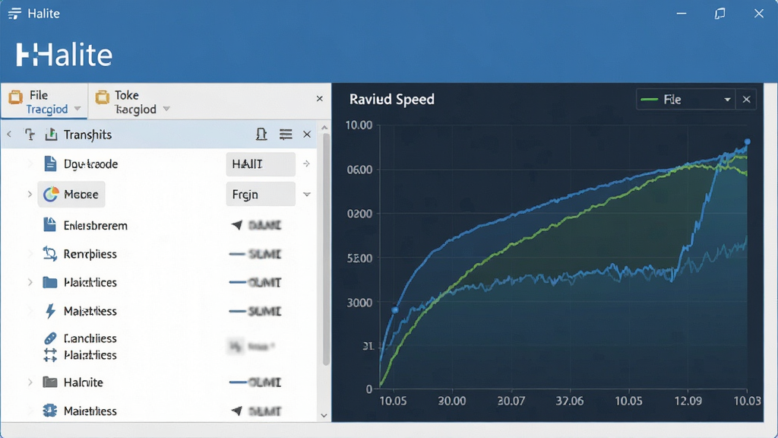
Task: Click the blue folder icon beside Haicktlices
Action: [x=49, y=283]
